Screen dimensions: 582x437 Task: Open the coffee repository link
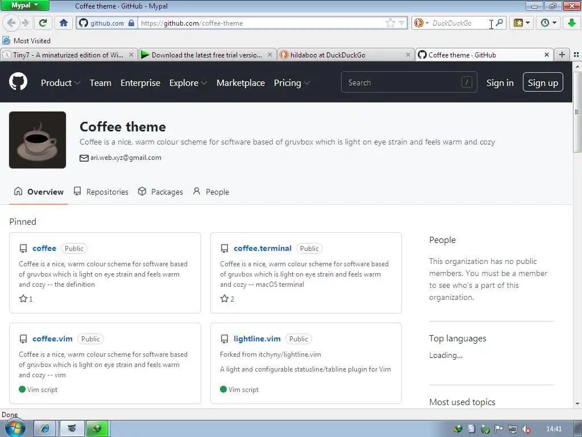[44, 248]
